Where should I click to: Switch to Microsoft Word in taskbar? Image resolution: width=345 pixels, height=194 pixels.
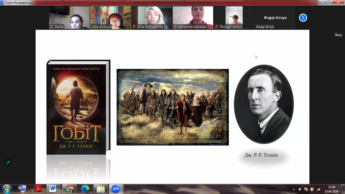[x=53, y=189]
